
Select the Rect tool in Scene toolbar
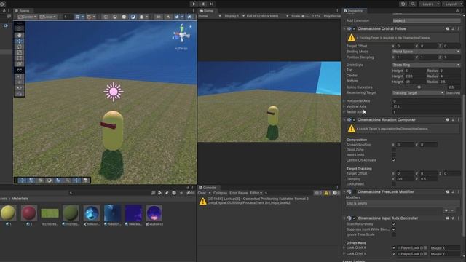(x=20, y=58)
